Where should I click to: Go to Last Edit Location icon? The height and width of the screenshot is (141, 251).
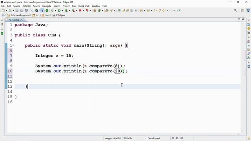pos(155,11)
